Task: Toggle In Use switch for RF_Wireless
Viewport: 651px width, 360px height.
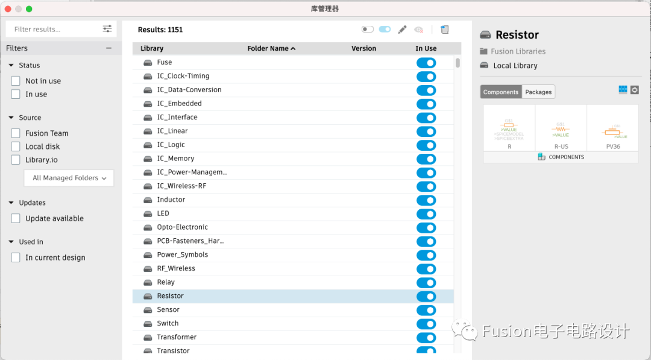Action: click(x=426, y=269)
